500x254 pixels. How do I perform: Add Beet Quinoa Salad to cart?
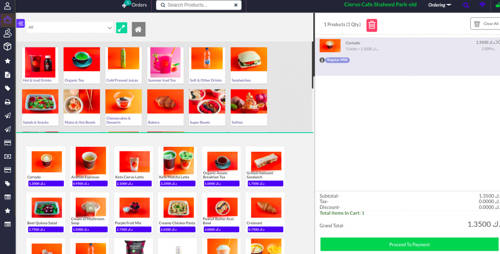pyautogui.click(x=45, y=213)
